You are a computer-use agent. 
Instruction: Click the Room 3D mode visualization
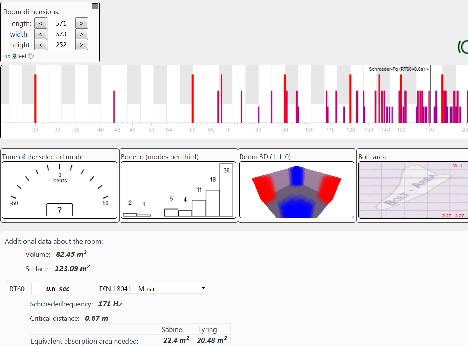click(x=297, y=190)
